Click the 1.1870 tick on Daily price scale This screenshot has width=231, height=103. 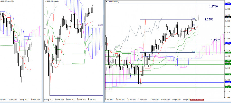227,80
